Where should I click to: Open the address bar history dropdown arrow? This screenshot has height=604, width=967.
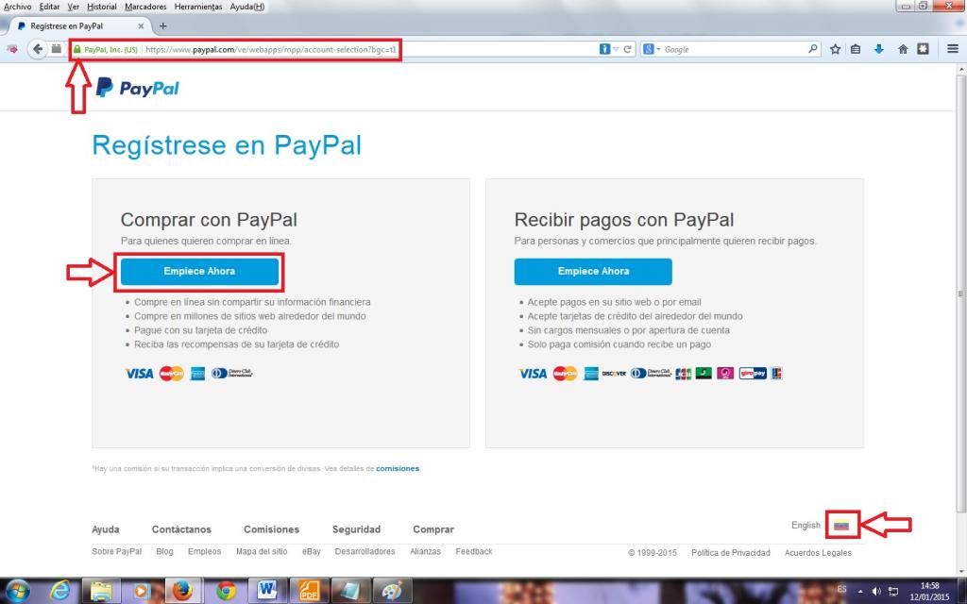(x=616, y=49)
